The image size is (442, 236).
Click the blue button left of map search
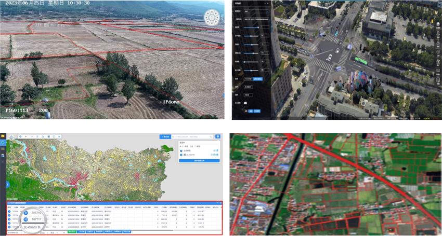click(165, 136)
